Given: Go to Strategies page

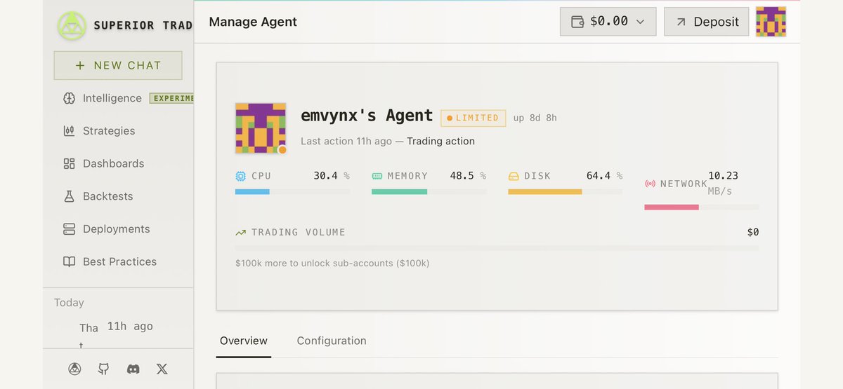Looking at the screenshot, I should [x=109, y=130].
